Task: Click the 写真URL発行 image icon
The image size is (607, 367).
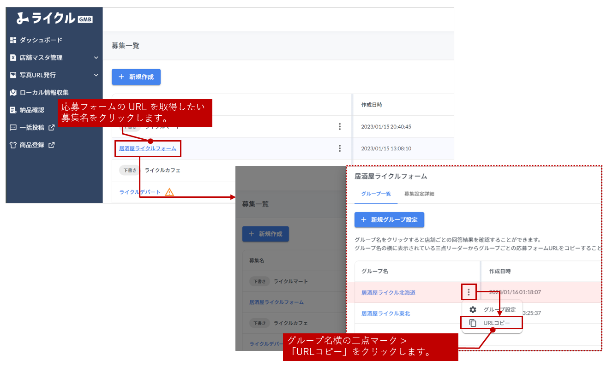Action: coord(13,75)
